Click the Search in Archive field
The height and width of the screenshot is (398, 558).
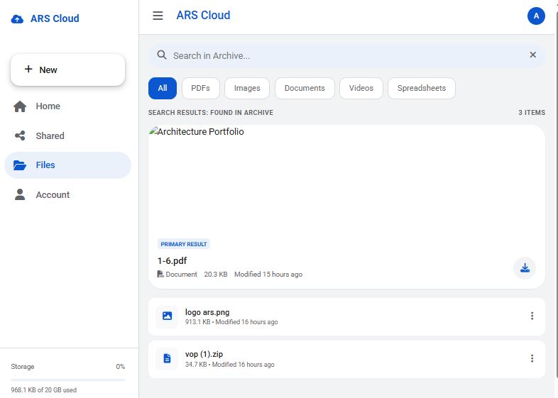click(x=346, y=55)
